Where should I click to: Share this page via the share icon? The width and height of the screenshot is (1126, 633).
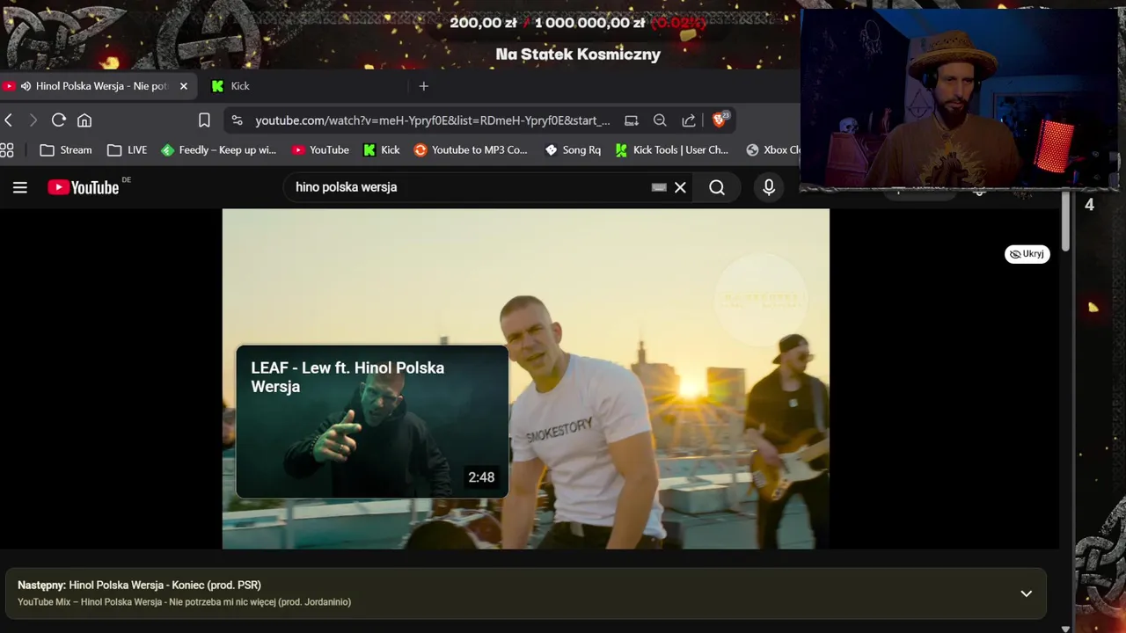click(x=689, y=120)
